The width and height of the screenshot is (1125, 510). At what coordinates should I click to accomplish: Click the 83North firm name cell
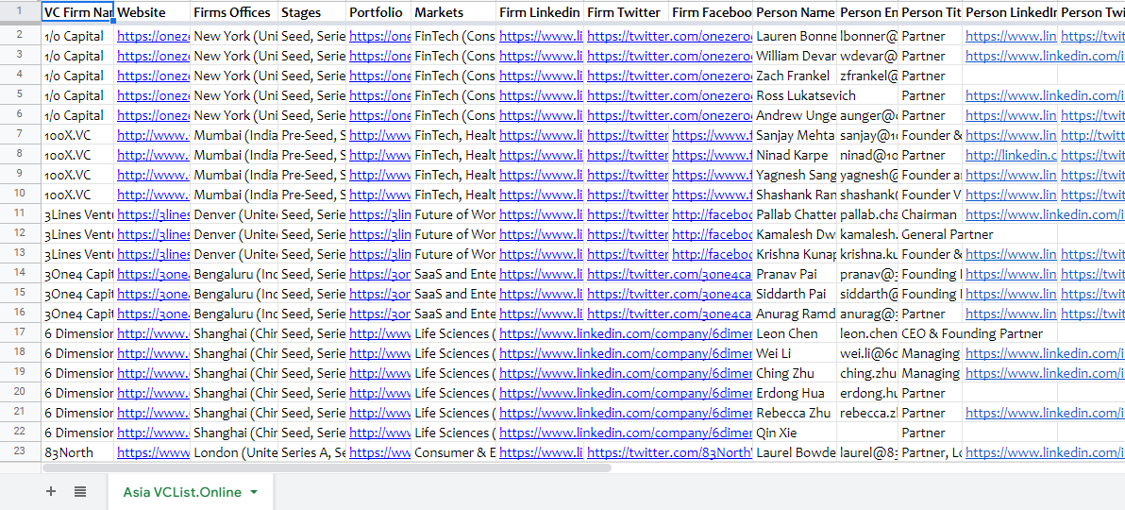pos(77,452)
